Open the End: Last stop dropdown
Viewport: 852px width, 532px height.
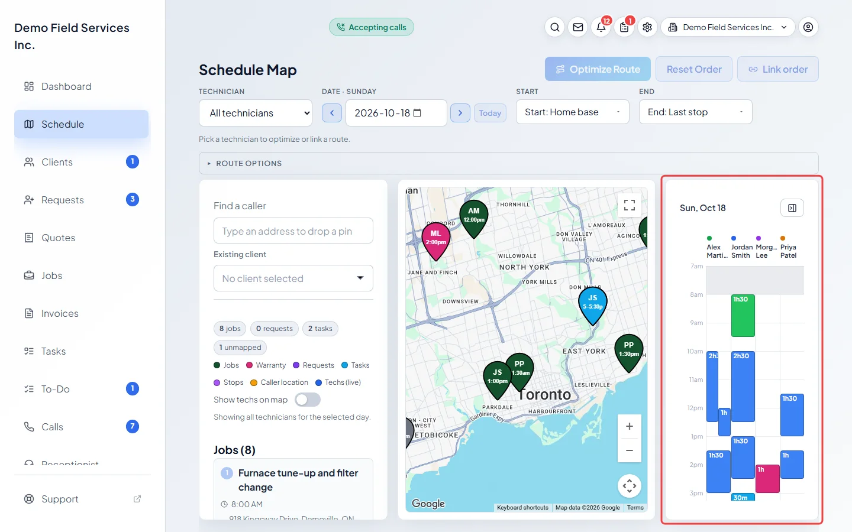pos(696,112)
